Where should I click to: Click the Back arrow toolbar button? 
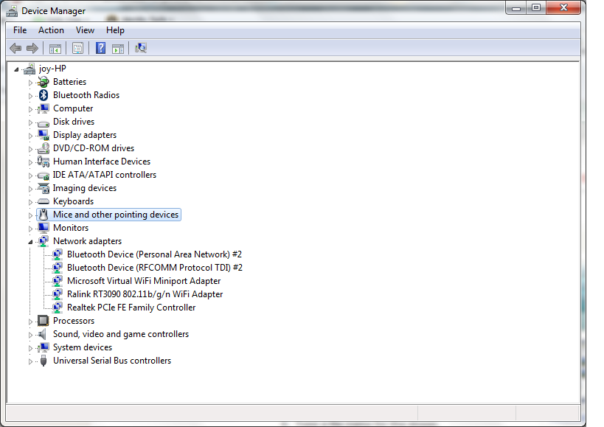15,48
